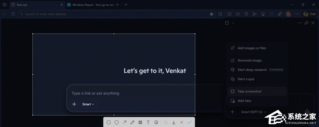The width and height of the screenshot is (319, 127).
Task: Click the plus button in Copilot pane
Action: [232, 112]
